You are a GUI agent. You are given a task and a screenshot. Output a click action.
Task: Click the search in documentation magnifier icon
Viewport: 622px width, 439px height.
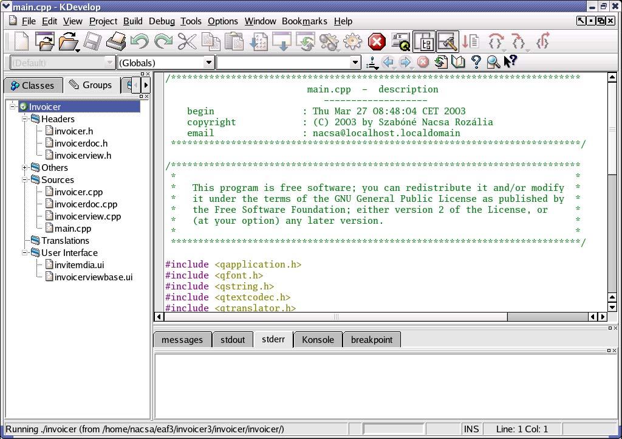493,62
